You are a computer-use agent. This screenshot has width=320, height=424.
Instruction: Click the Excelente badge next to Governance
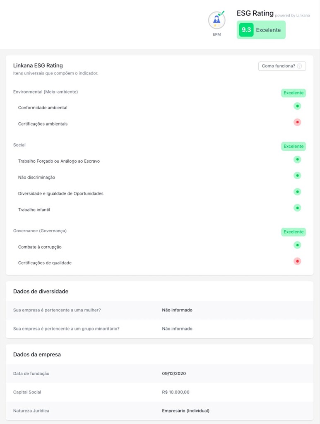tap(294, 232)
